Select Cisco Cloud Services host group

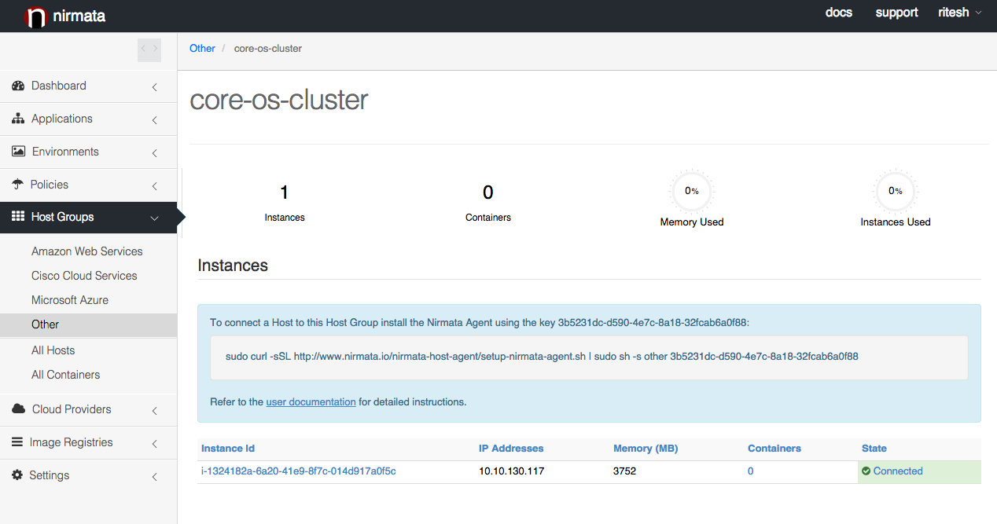[x=84, y=276]
